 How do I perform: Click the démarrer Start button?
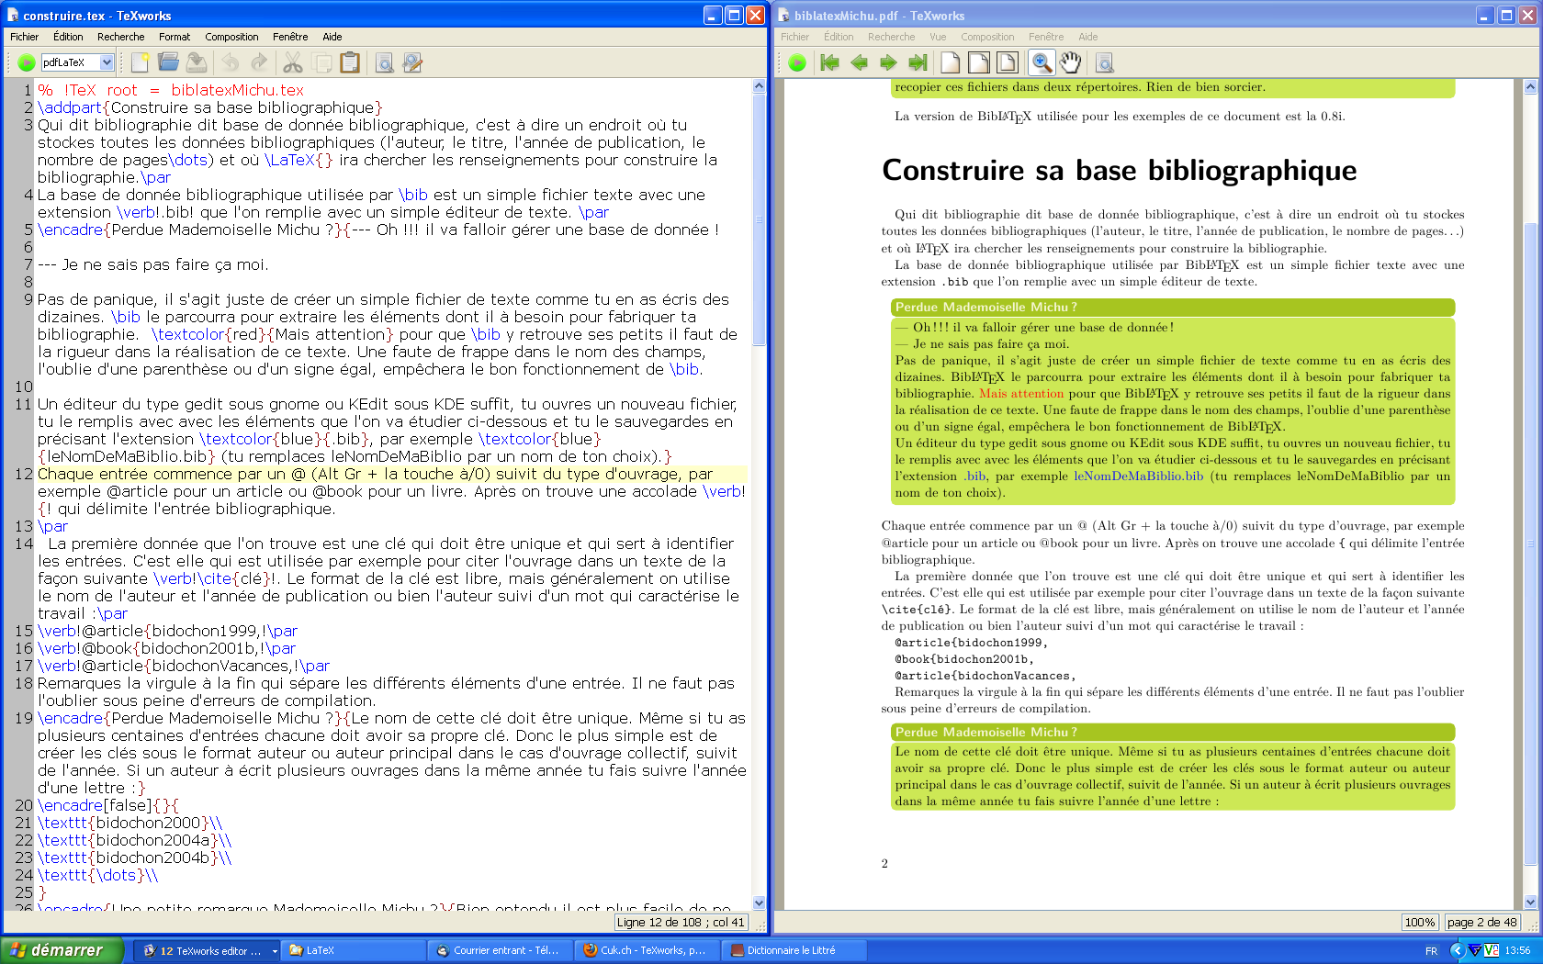(61, 950)
